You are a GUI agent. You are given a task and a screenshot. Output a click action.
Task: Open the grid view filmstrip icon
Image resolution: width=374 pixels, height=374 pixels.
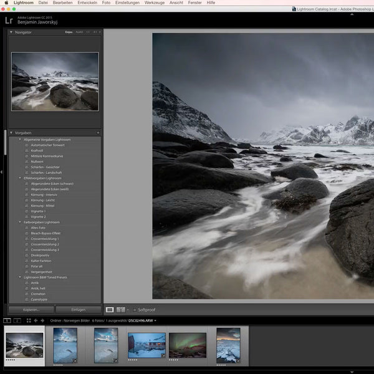tap(27, 320)
